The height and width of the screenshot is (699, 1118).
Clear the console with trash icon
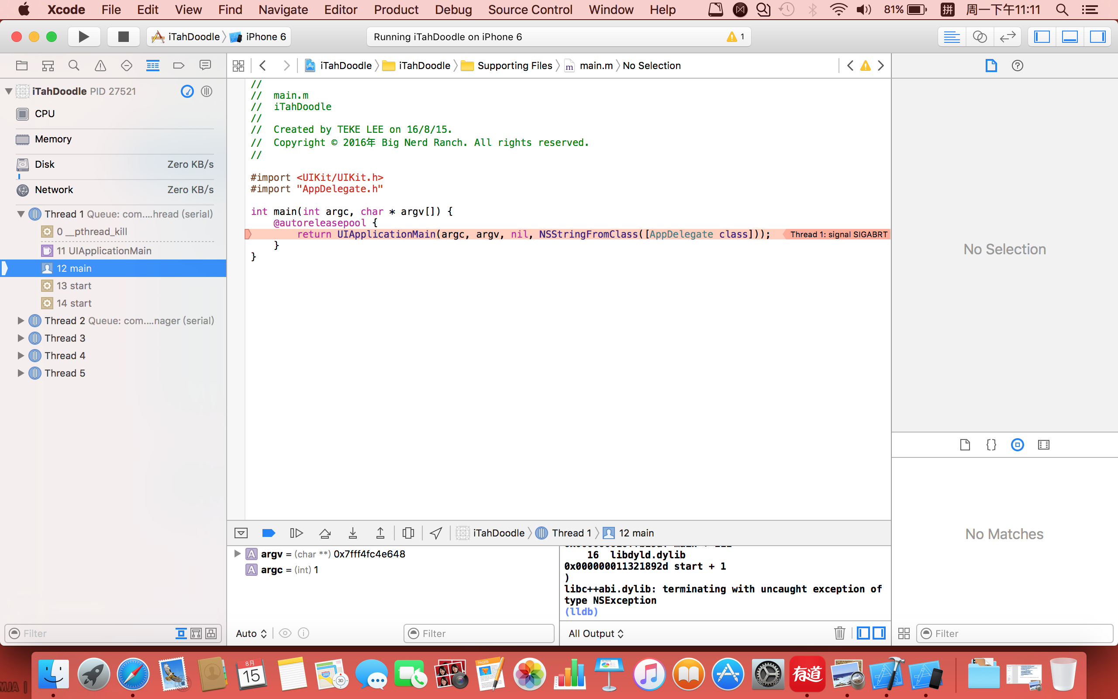840,633
